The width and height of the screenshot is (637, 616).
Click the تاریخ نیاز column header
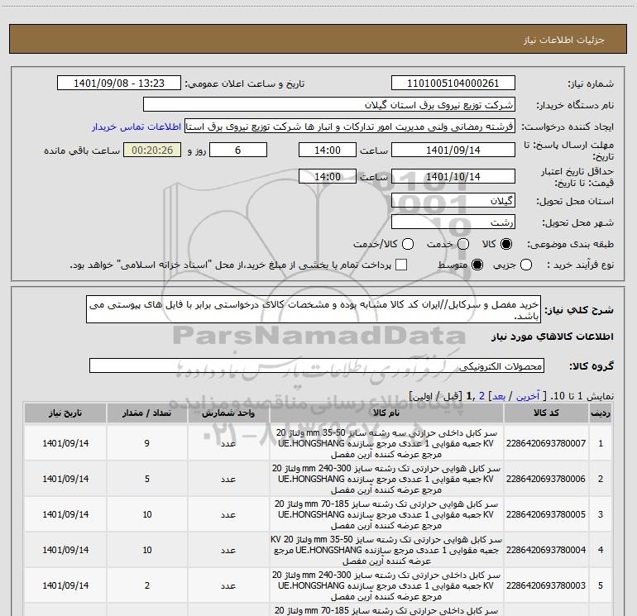[x=65, y=413]
